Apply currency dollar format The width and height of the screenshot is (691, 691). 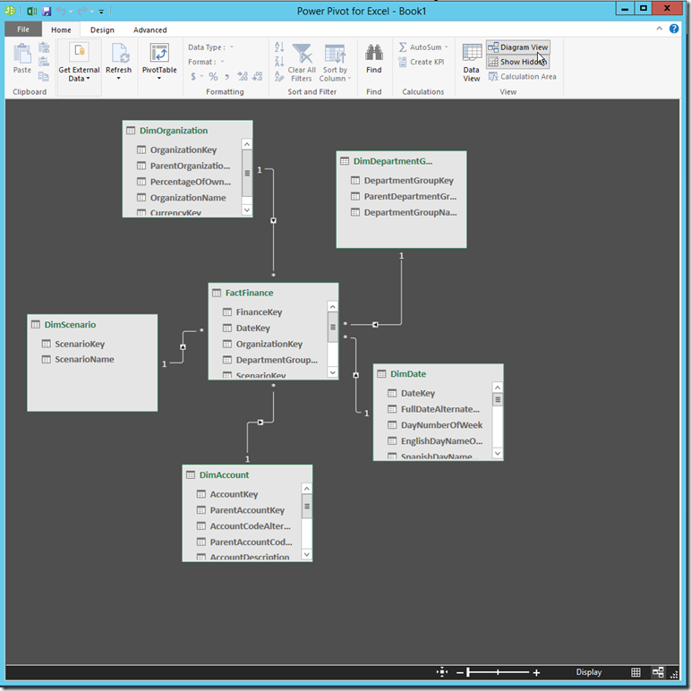tap(193, 76)
